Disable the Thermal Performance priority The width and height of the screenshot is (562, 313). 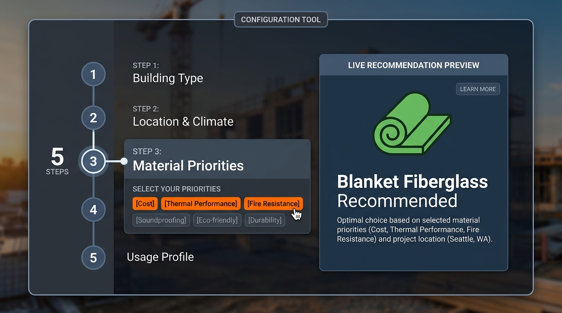click(x=201, y=203)
